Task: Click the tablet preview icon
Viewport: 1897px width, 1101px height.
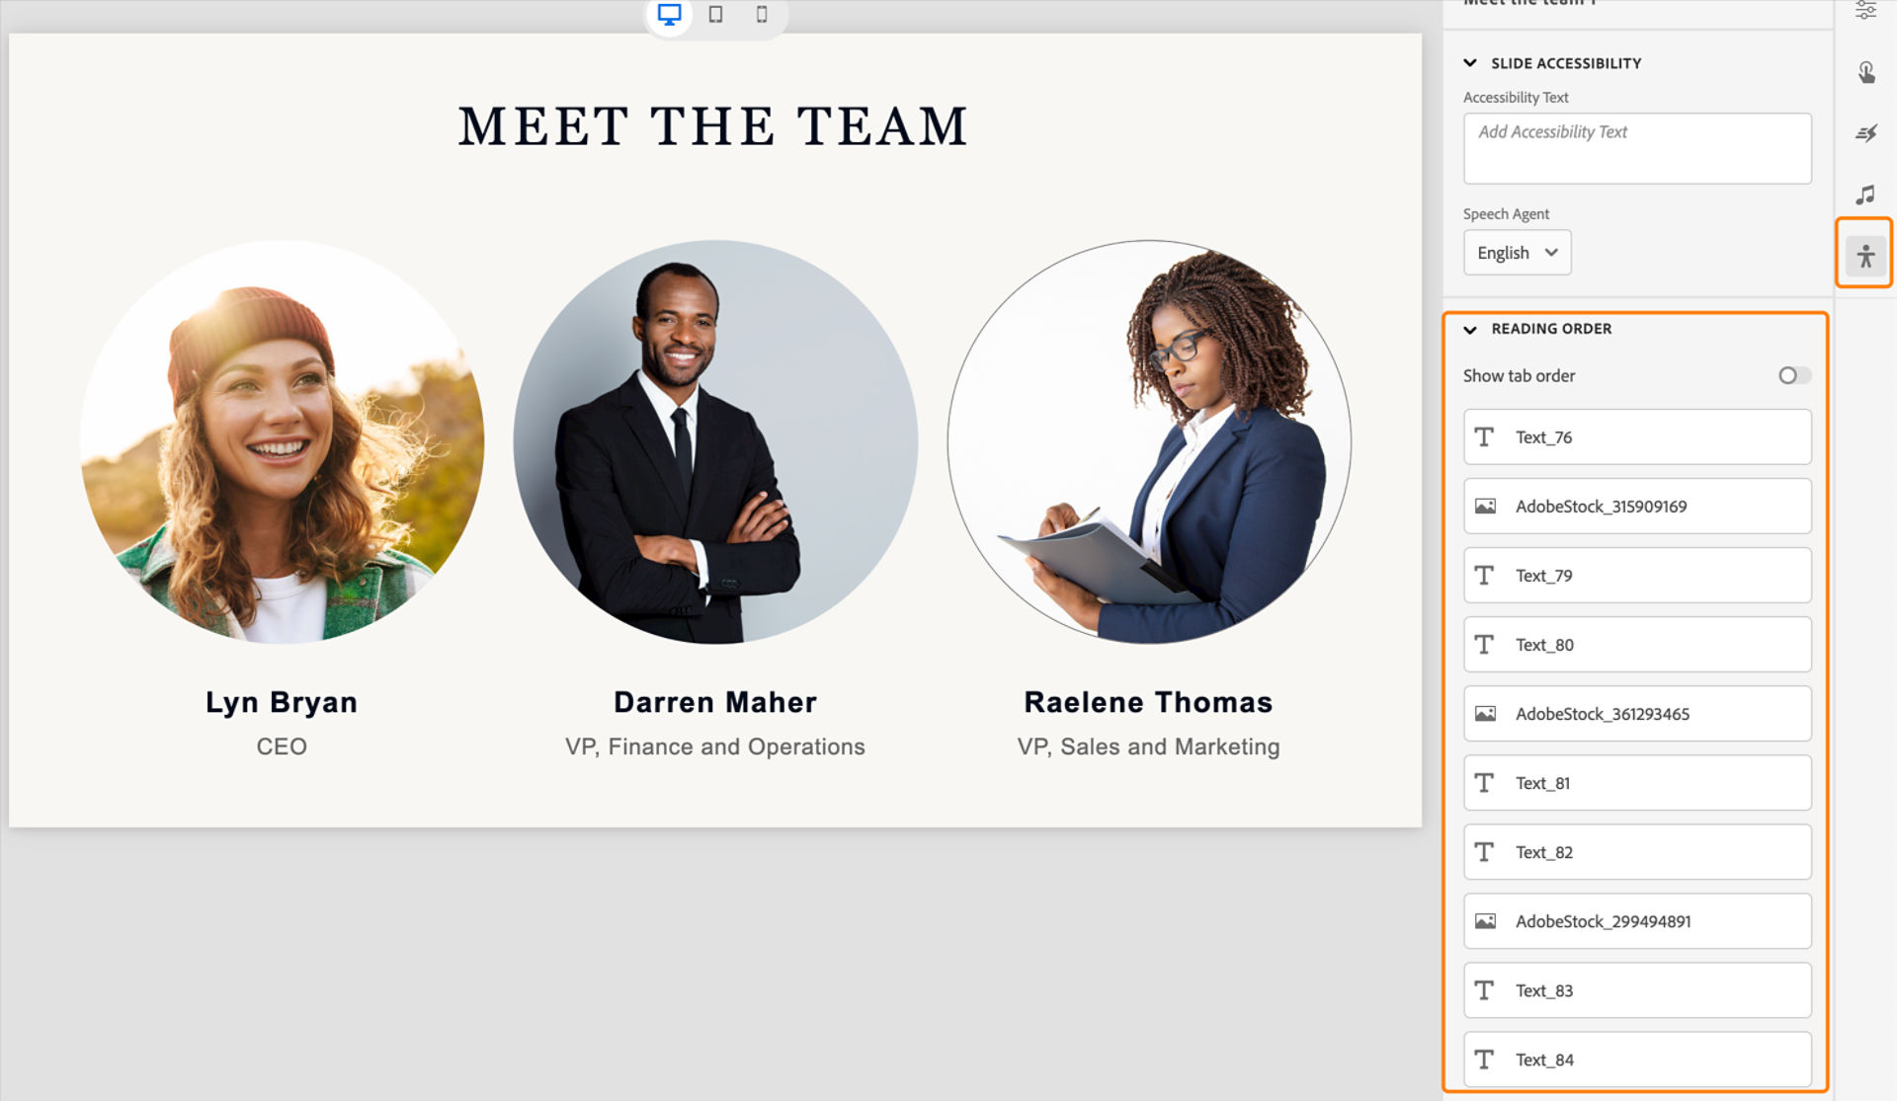Action: point(714,15)
